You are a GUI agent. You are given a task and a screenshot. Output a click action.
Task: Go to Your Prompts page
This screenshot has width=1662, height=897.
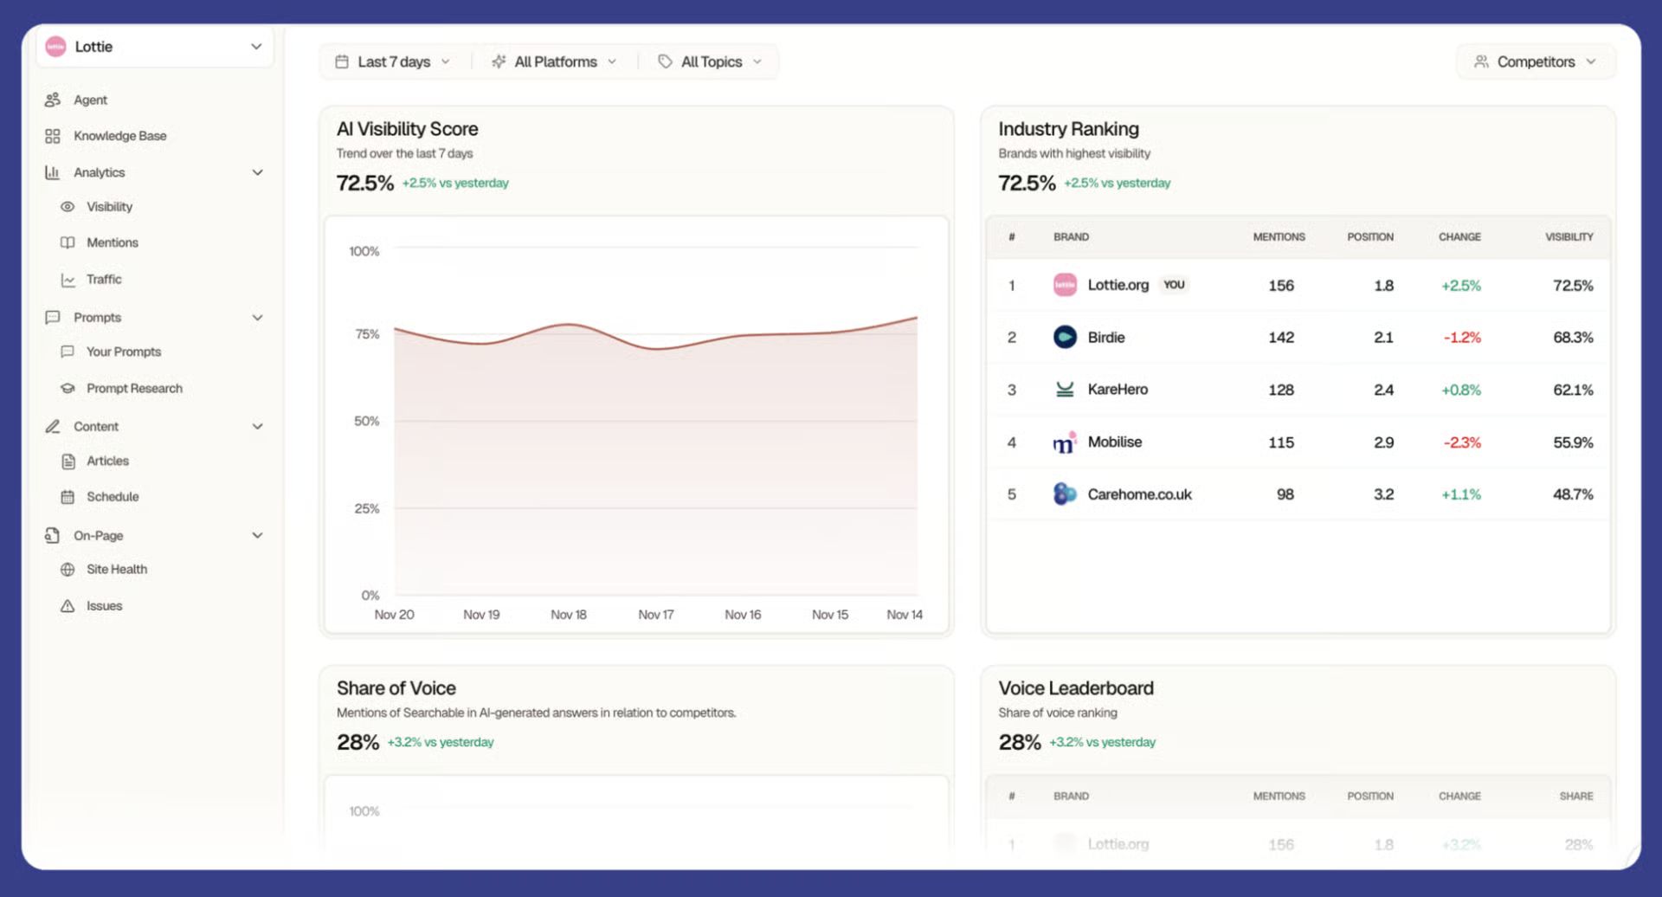(124, 352)
